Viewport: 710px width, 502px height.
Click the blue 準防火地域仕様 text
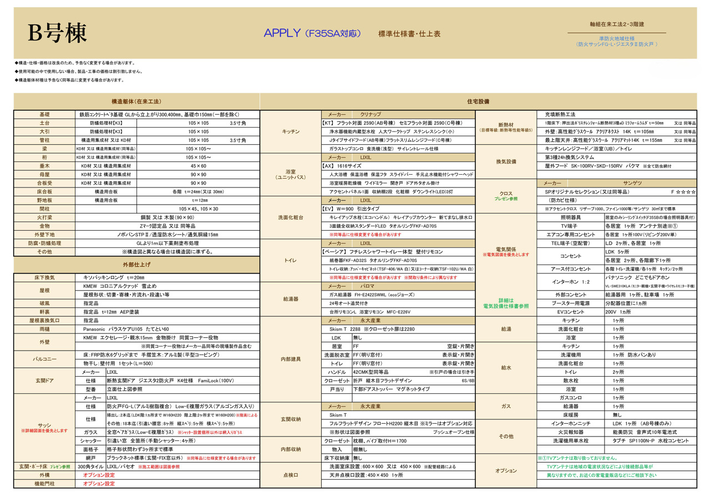click(x=617, y=38)
